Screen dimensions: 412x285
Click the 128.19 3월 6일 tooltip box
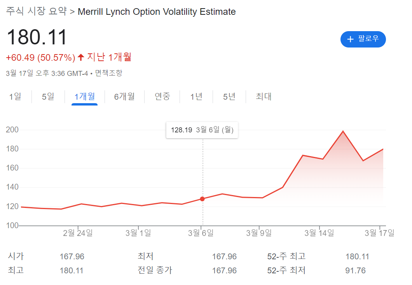point(202,130)
